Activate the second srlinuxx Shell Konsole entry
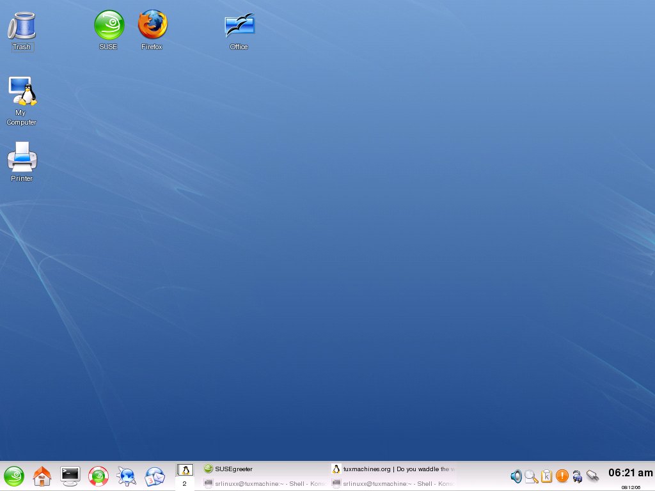The height and width of the screenshot is (491, 655). click(393, 483)
